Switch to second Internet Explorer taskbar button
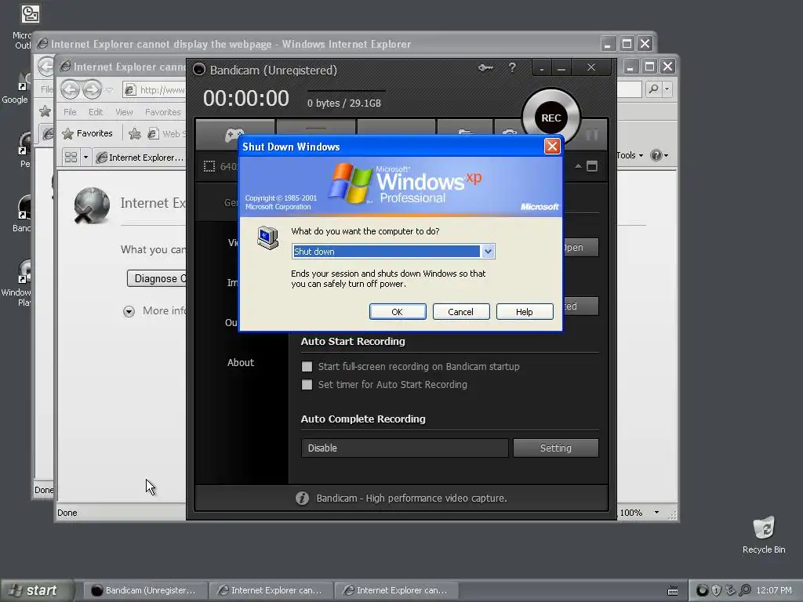This screenshot has height=602, width=803. coord(396,590)
